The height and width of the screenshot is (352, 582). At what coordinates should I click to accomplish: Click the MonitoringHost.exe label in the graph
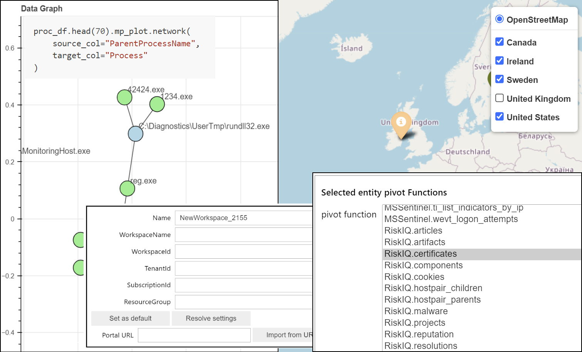56,151
